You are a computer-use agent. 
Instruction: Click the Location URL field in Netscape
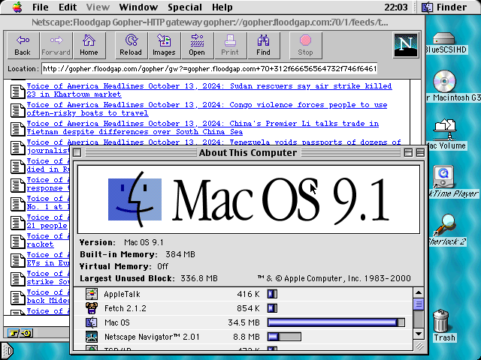(x=209, y=68)
